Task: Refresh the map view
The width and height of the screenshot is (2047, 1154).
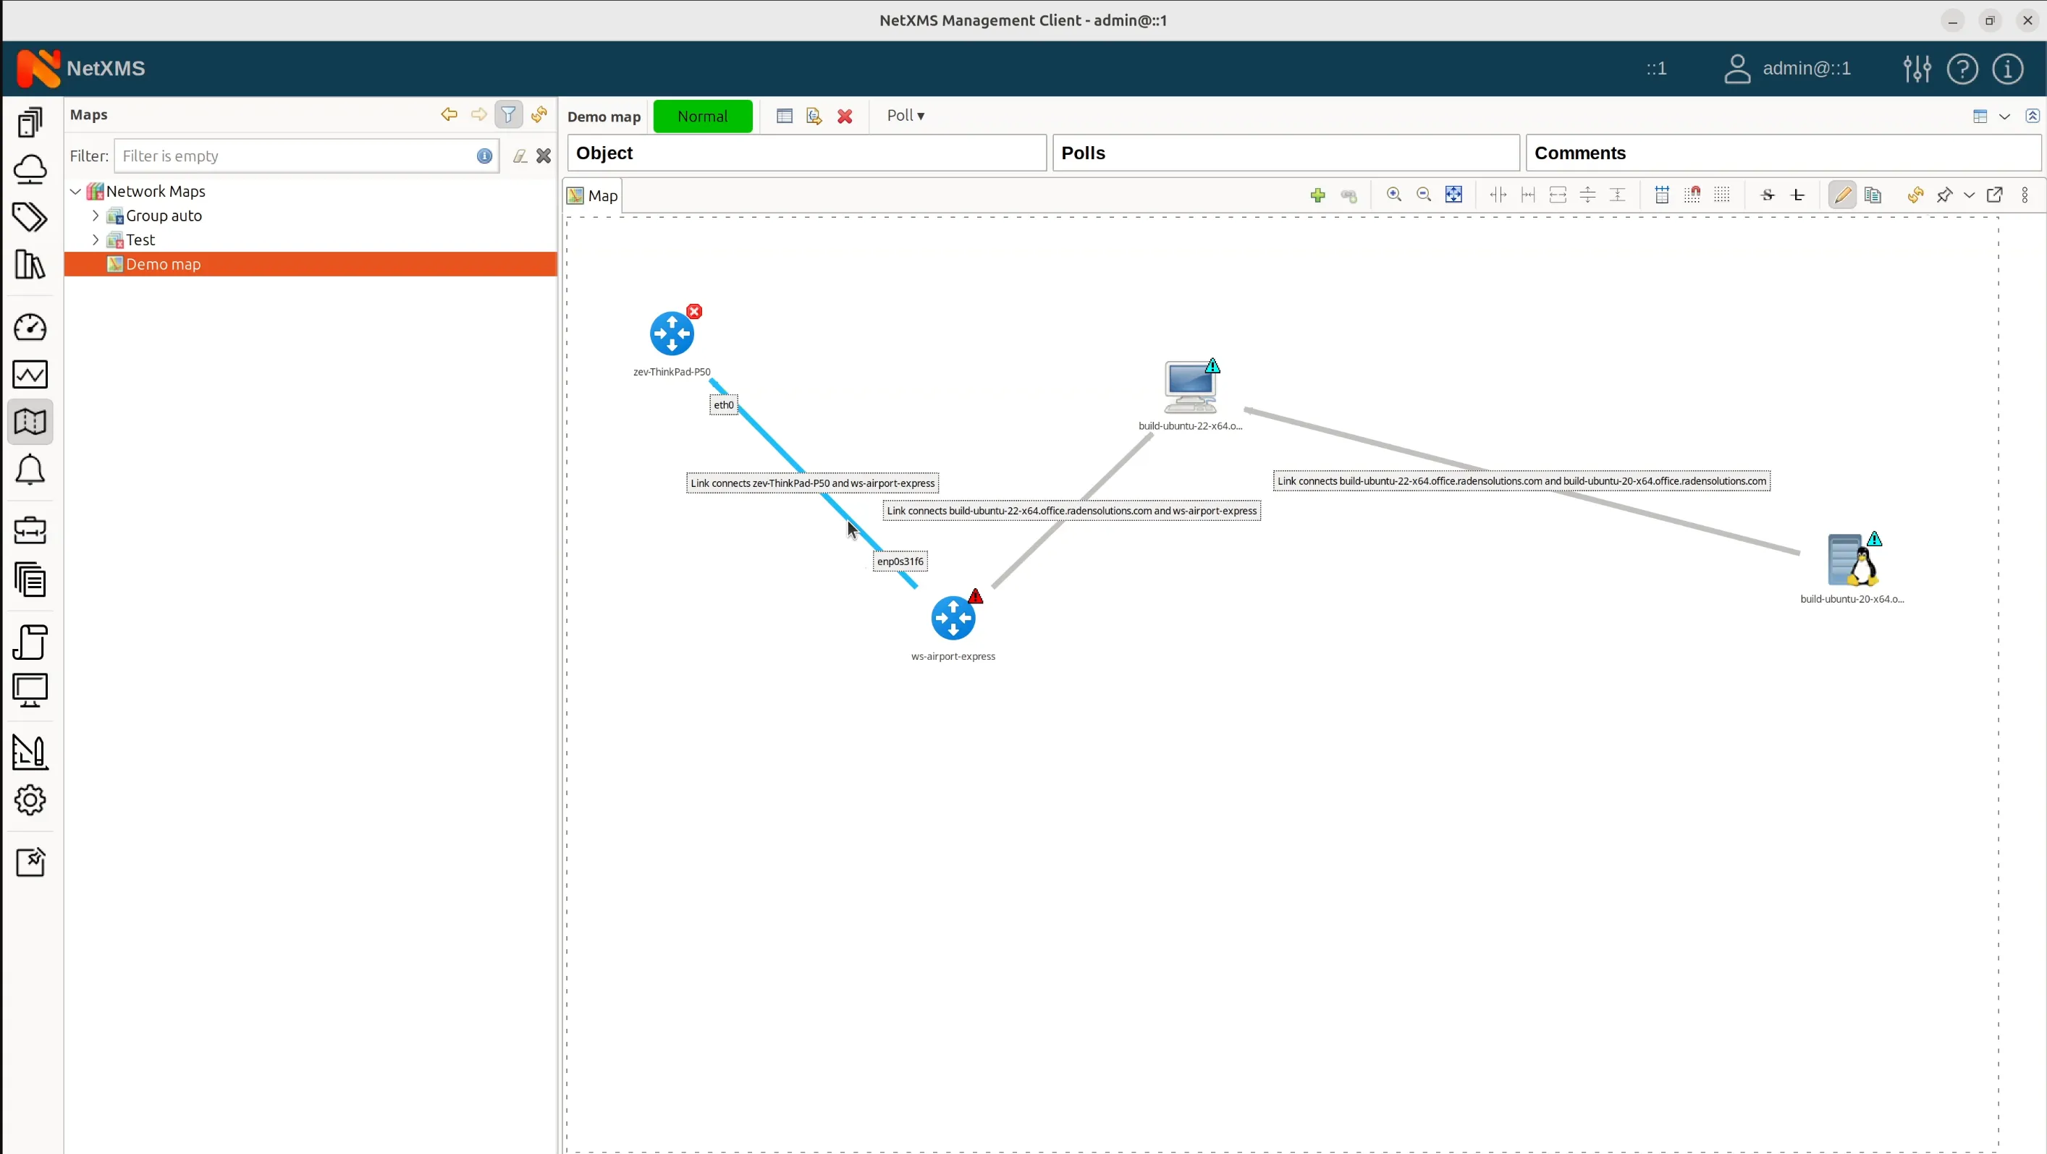Action: click(1916, 195)
